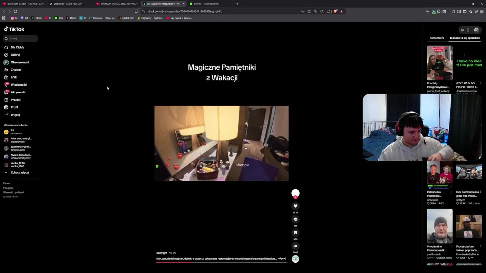
Task: Open FACEIT.com bookmark
Action: click(126, 18)
